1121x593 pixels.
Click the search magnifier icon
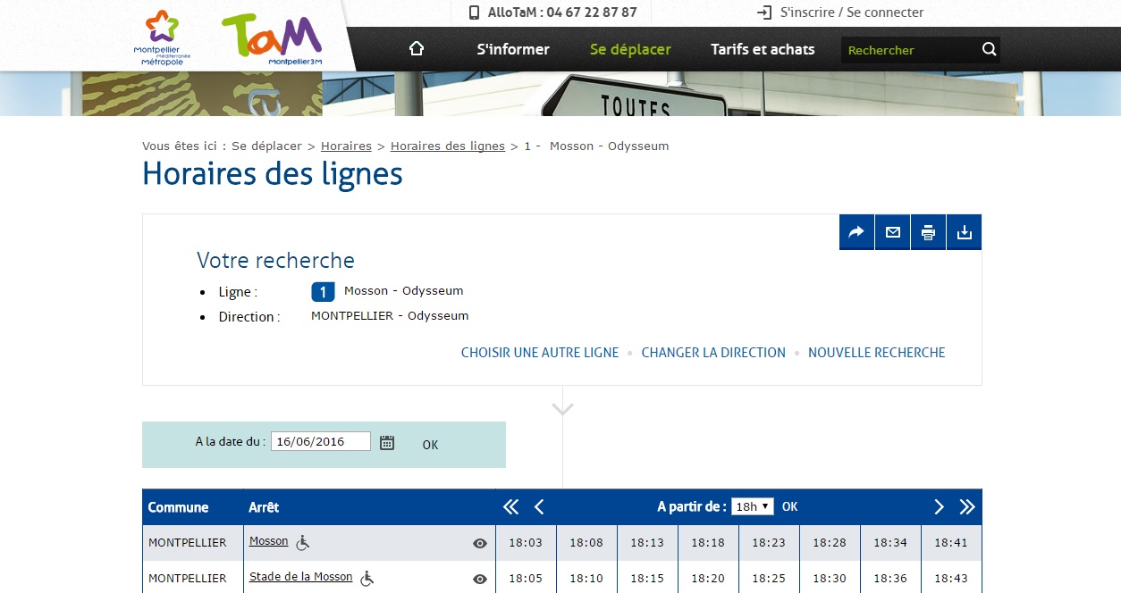tap(989, 49)
